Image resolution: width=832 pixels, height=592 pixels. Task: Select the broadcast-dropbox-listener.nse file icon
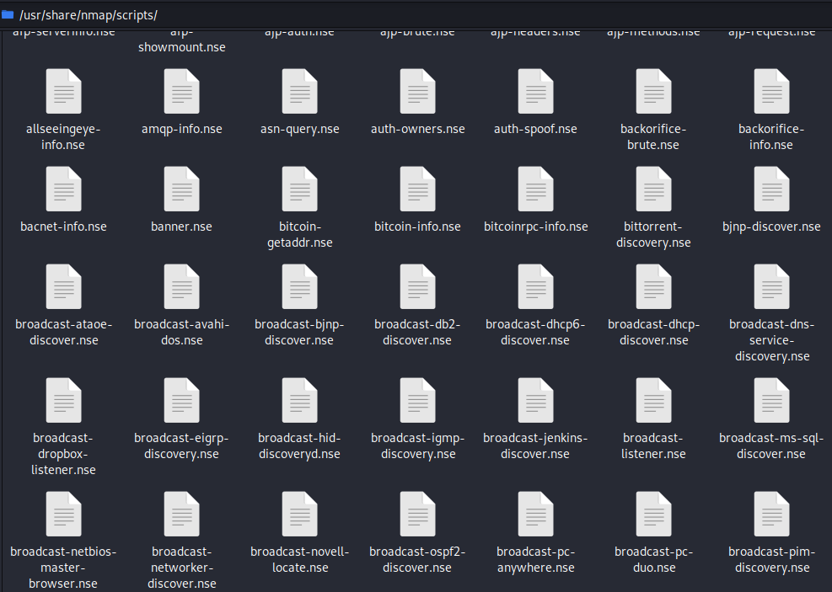click(x=64, y=400)
